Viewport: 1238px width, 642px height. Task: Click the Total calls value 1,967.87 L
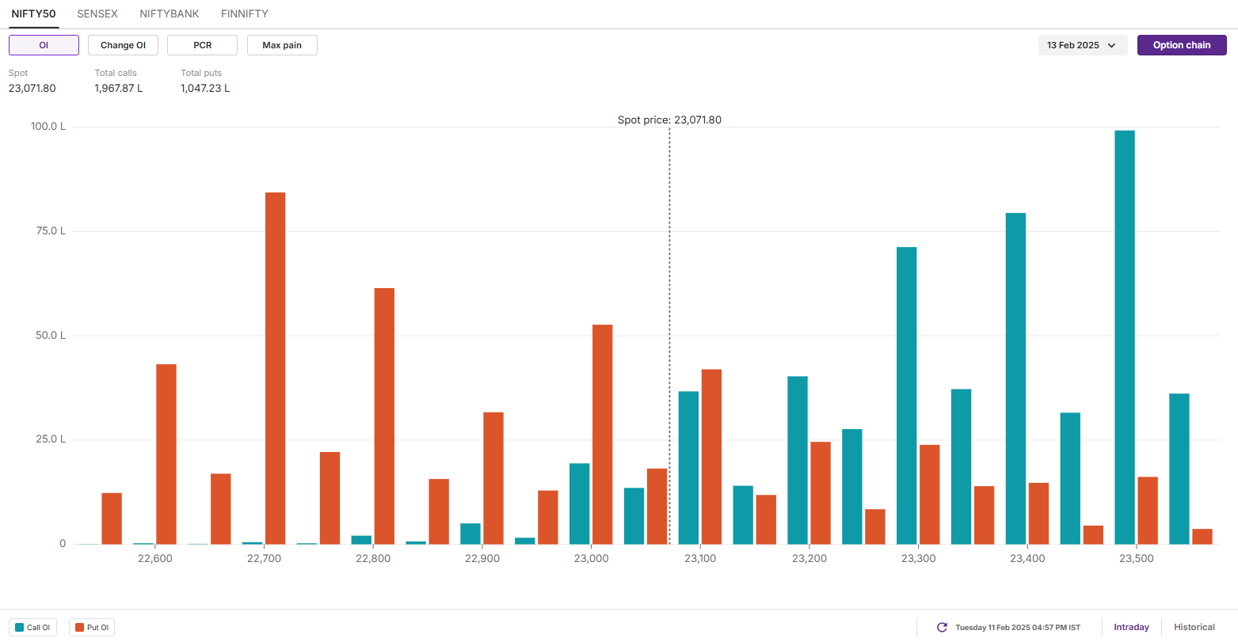(119, 88)
